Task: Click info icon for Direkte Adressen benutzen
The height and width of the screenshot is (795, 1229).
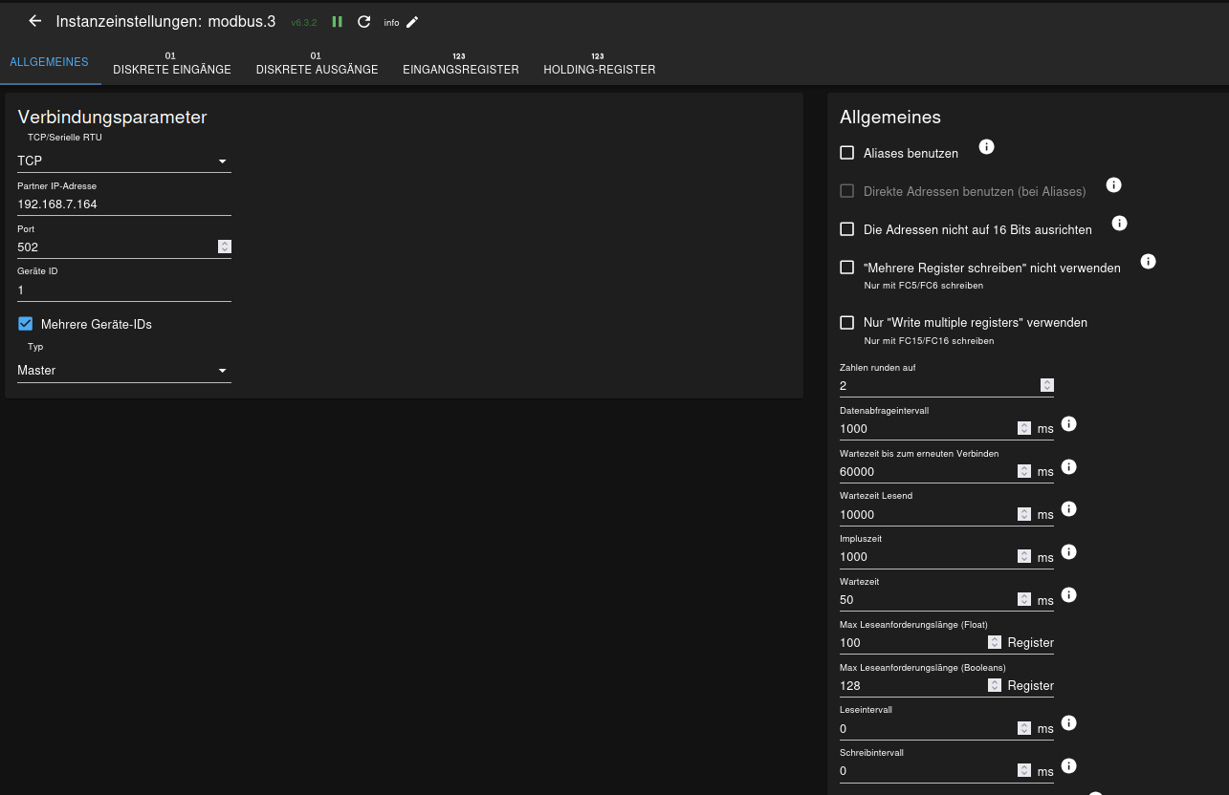Action: 1113,185
